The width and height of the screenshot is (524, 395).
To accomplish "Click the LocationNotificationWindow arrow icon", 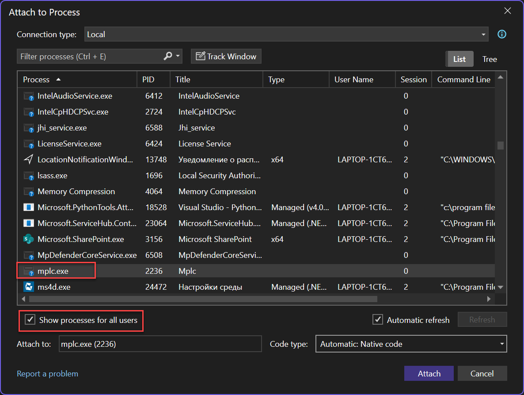I will 29,160.
